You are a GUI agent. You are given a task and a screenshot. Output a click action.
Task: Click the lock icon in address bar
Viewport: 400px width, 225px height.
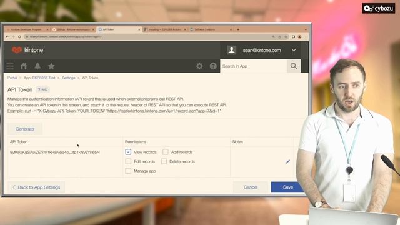pyautogui.click(x=27, y=37)
